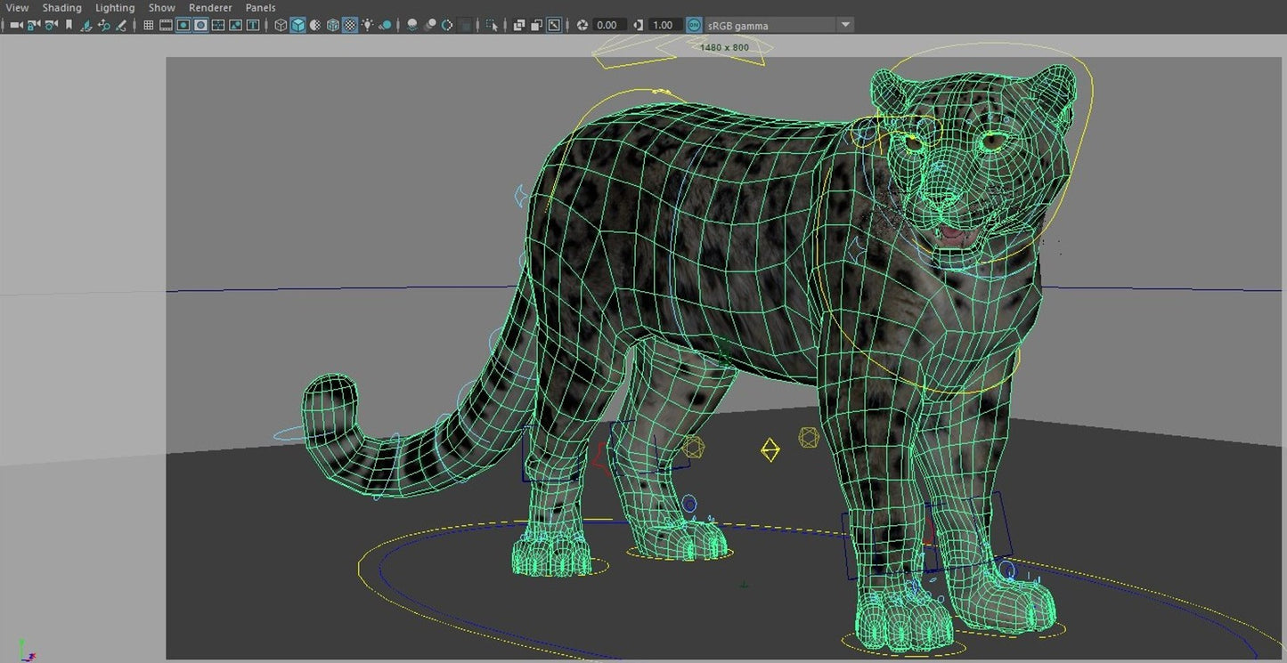Open the Panels menu
Screen dimensions: 1287x663
coord(260,7)
